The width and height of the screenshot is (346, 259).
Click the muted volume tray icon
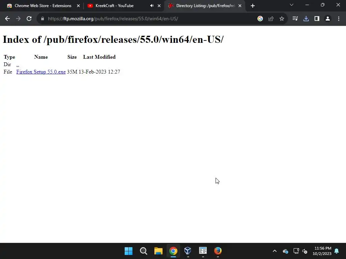coord(305,251)
